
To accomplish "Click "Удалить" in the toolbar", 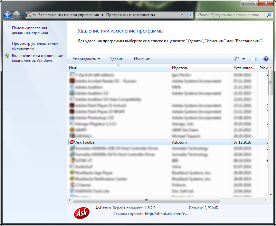I will tap(117, 59).
